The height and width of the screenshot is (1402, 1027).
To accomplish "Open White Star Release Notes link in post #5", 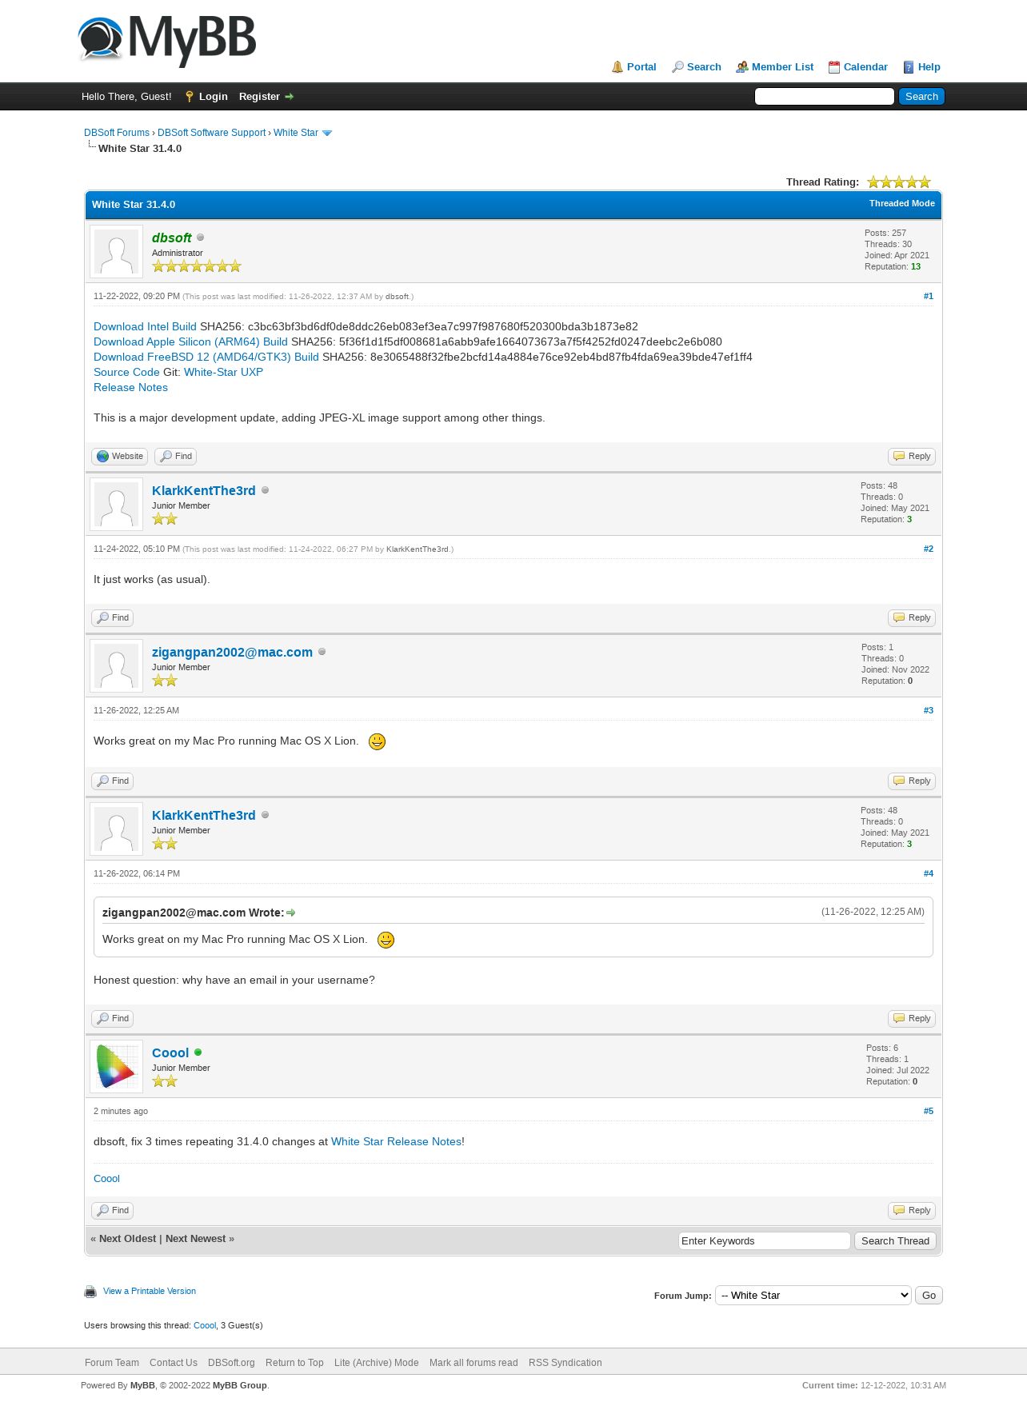I will coord(396,1141).
